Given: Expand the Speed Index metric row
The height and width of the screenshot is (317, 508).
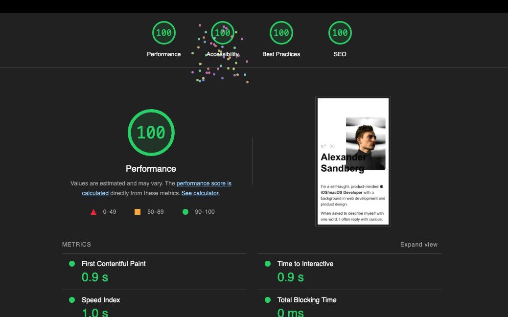Looking at the screenshot, I should (101, 300).
